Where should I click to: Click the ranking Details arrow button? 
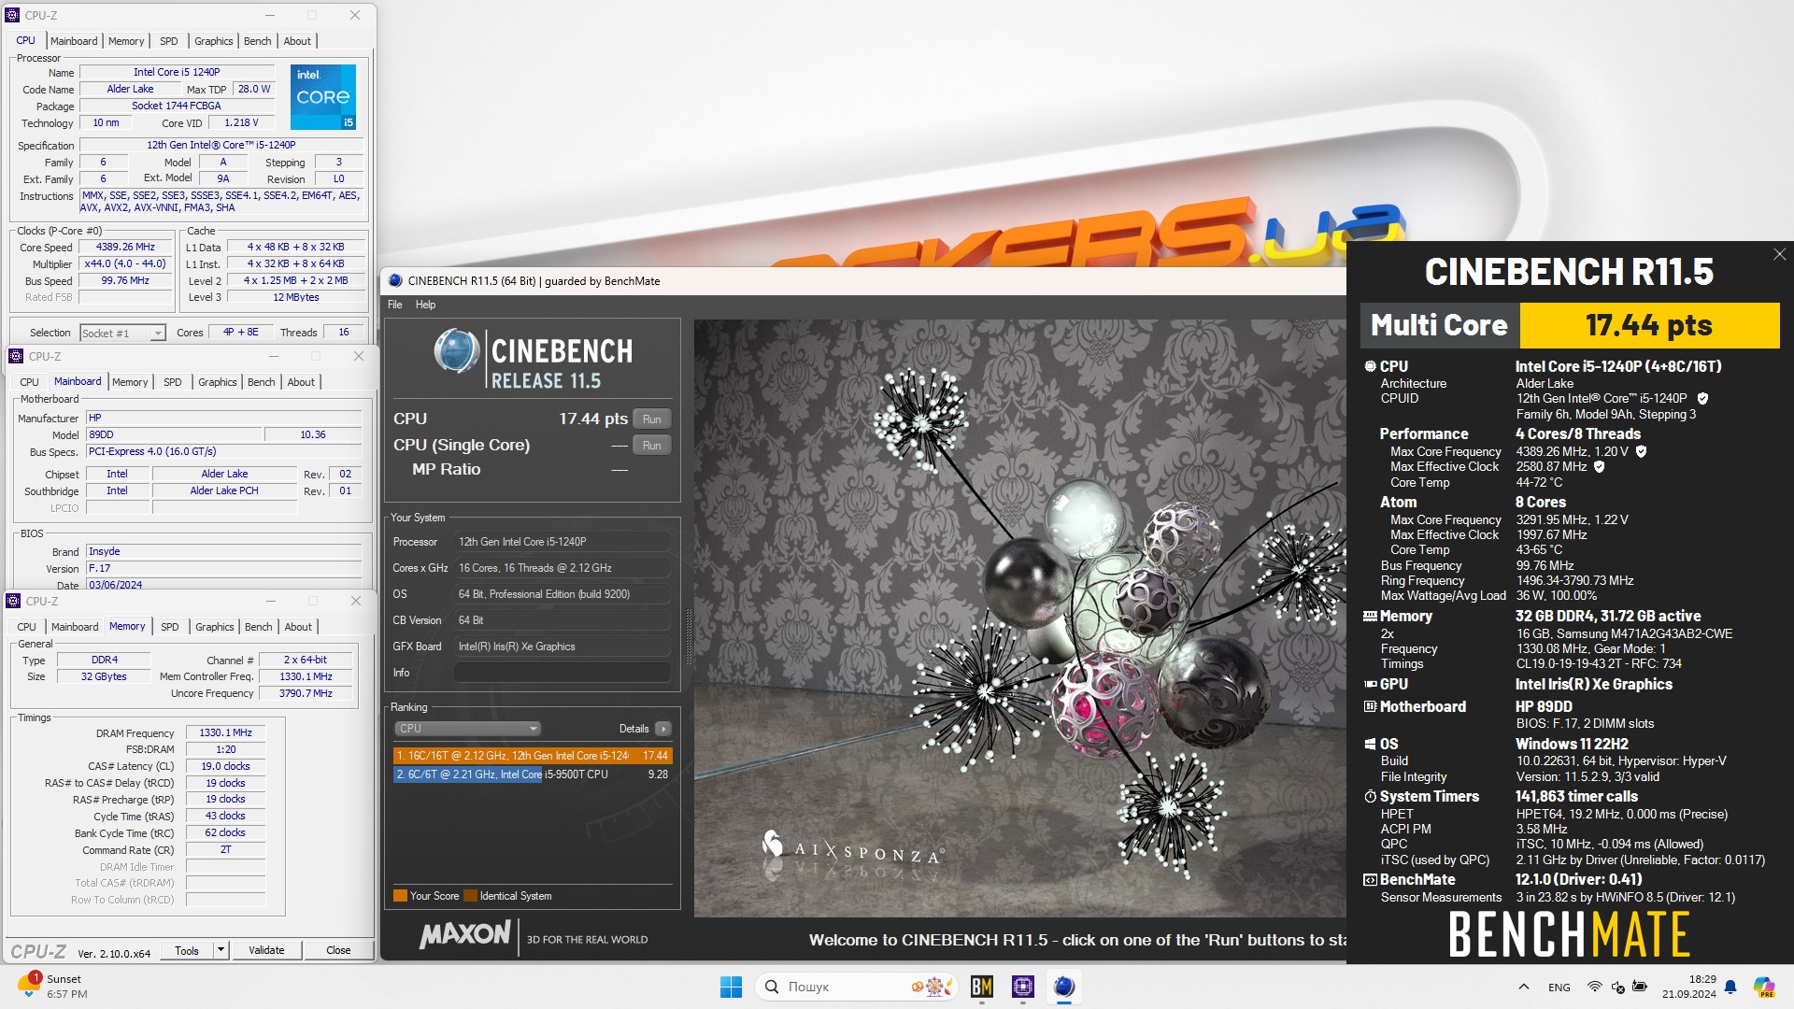[662, 729]
